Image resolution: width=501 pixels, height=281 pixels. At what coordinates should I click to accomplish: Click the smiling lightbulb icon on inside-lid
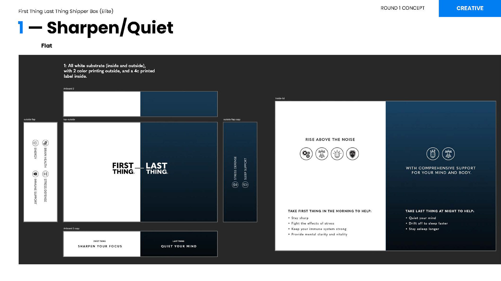click(x=337, y=154)
